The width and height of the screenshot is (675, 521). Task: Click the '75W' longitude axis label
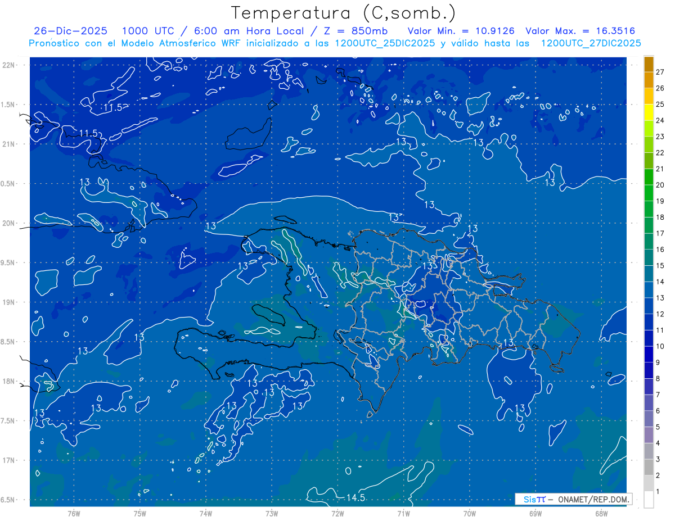(140, 514)
